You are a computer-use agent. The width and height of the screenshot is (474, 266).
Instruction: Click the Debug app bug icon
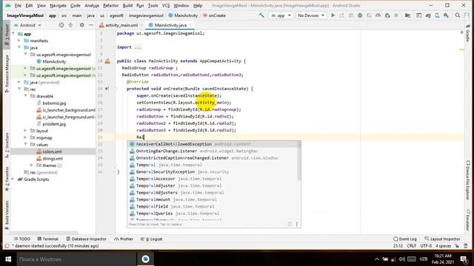coord(360,16)
